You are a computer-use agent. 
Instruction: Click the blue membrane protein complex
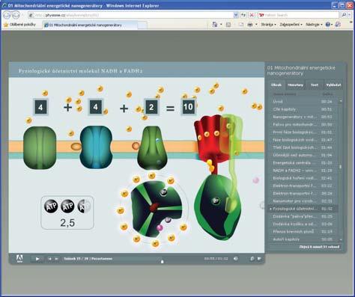96,147
